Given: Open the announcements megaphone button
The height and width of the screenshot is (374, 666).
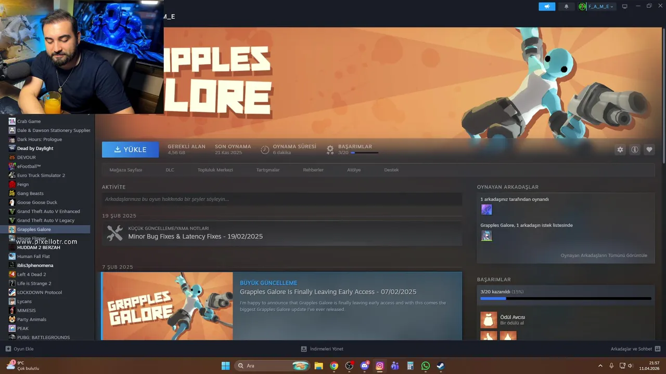Looking at the screenshot, I should (x=547, y=6).
